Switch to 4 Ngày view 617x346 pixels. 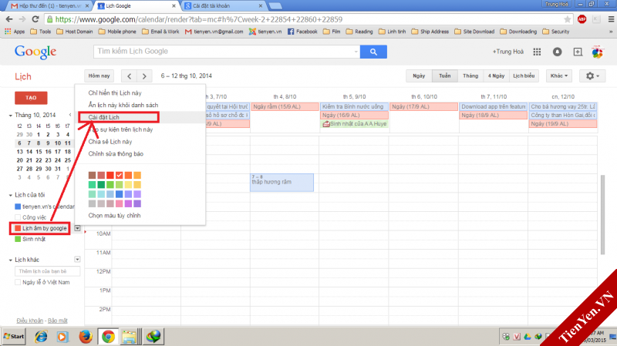tap(496, 76)
